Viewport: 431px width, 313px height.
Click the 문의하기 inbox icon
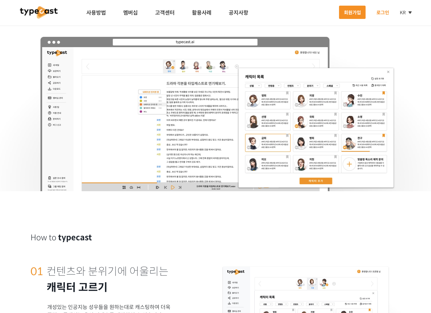coord(49,119)
